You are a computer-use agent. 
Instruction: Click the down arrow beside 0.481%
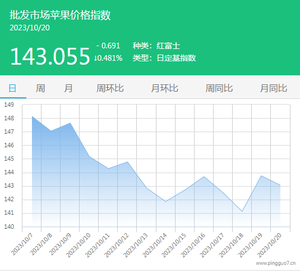95,58
